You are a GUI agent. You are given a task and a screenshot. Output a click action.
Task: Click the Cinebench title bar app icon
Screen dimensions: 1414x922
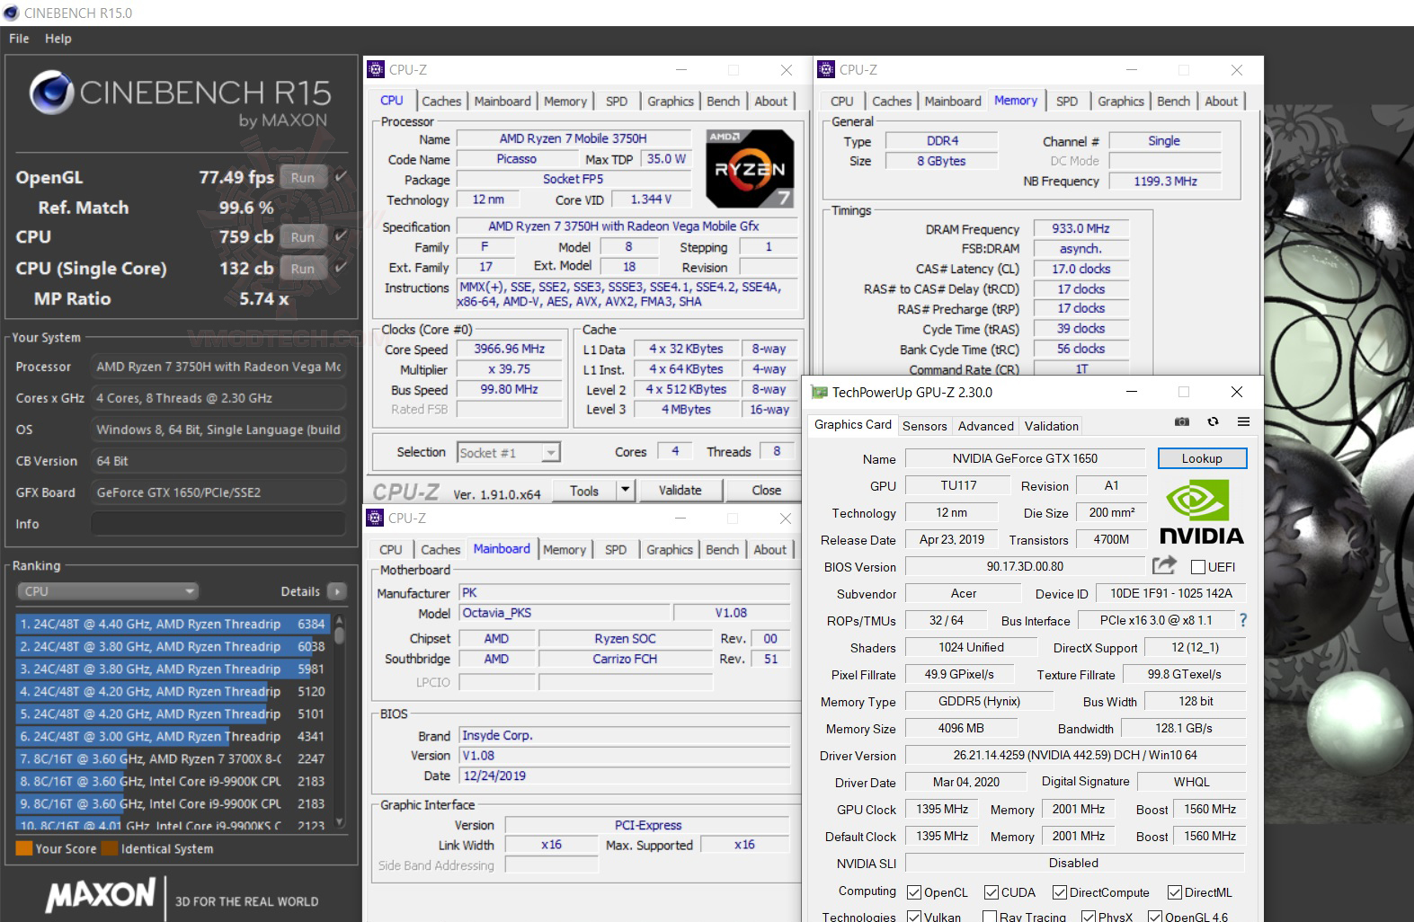tap(11, 13)
